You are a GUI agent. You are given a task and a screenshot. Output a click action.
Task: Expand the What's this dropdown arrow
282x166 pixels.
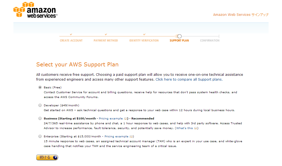coord(196,128)
